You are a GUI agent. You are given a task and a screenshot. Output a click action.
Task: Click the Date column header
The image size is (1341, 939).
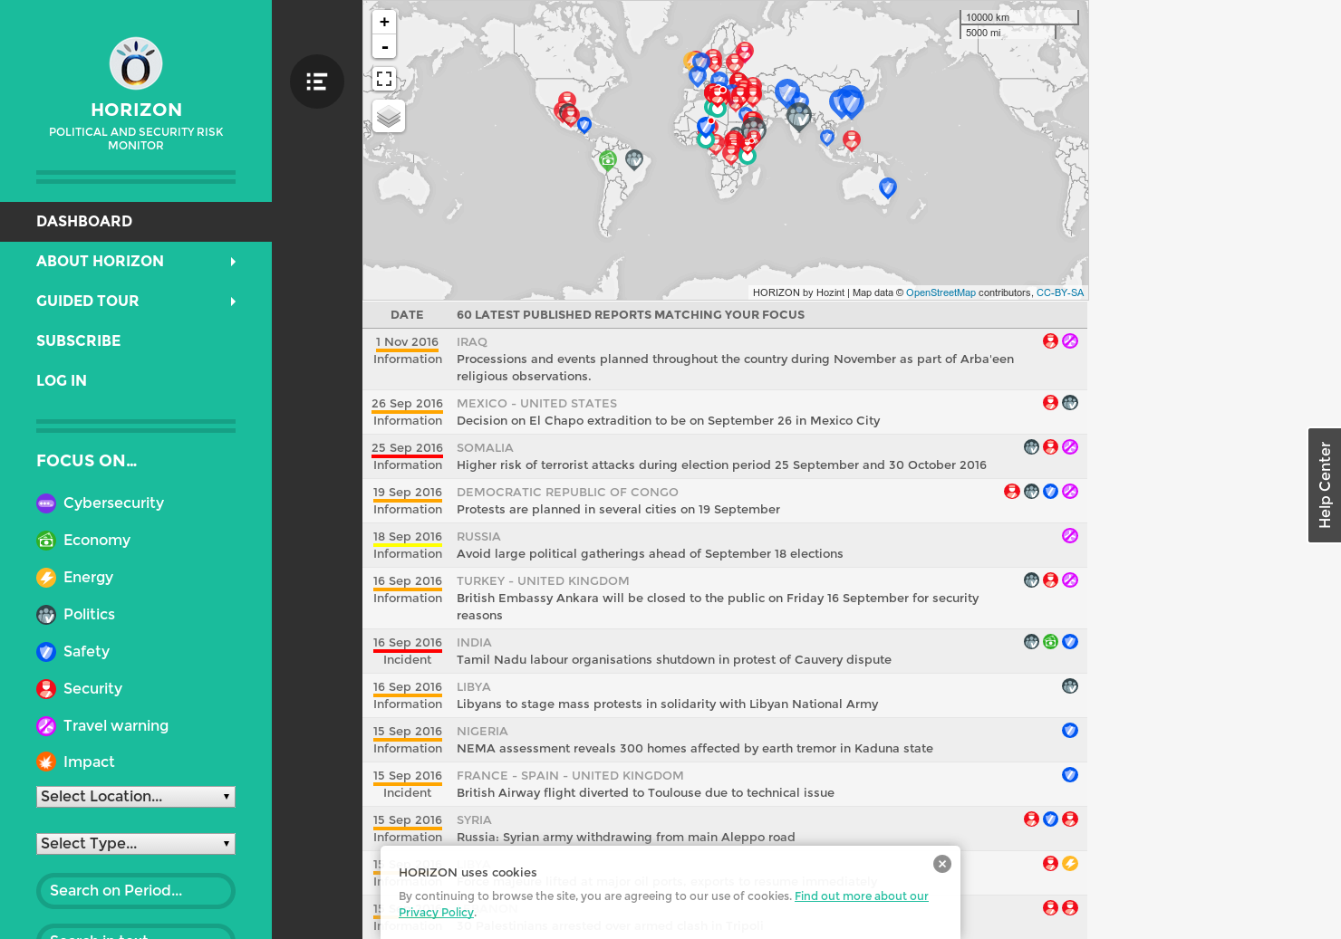click(407, 315)
